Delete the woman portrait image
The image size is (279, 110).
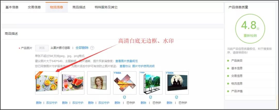click(91, 103)
